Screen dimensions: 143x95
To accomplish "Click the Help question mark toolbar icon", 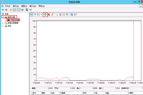I will [x=27, y=10].
